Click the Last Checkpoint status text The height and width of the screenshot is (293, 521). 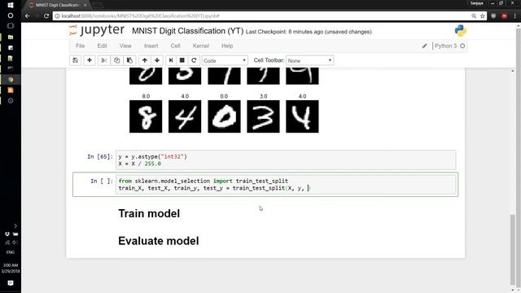coord(309,32)
